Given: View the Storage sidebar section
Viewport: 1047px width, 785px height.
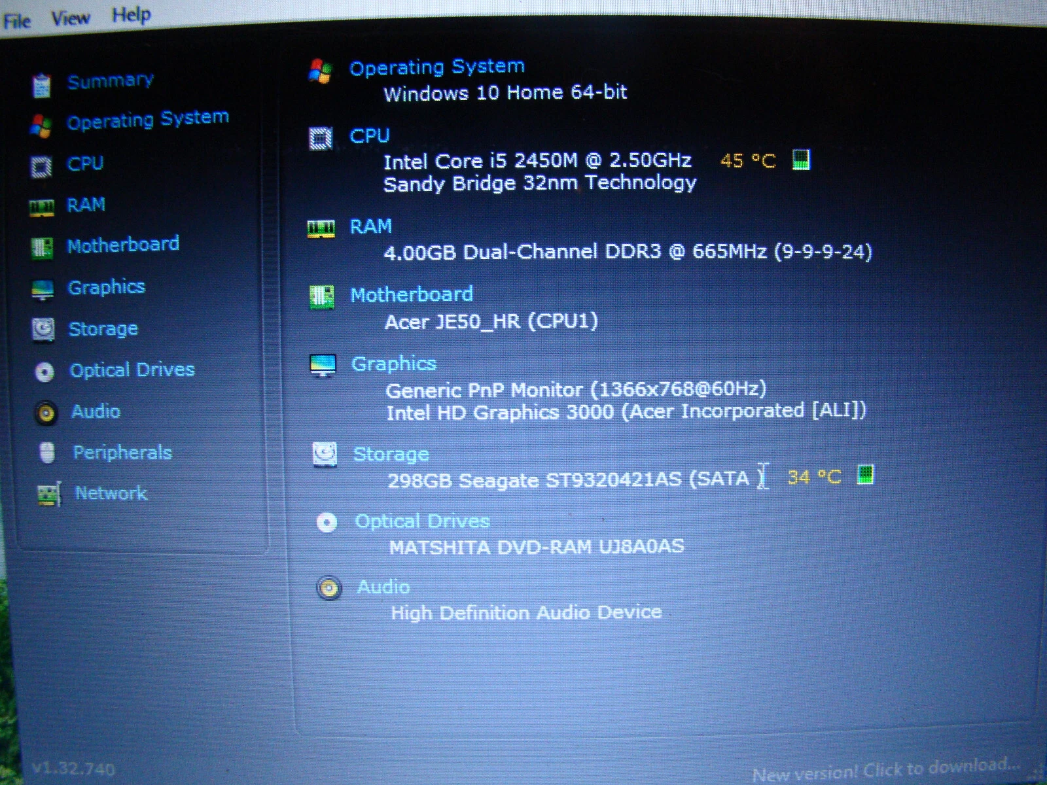Looking at the screenshot, I should coord(103,328).
